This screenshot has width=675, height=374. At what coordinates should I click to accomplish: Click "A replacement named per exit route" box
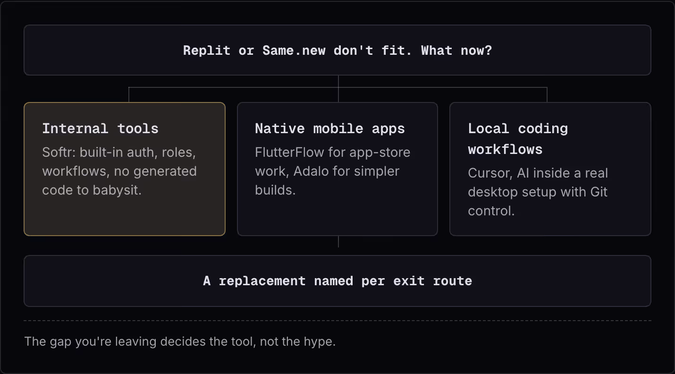tap(337, 281)
